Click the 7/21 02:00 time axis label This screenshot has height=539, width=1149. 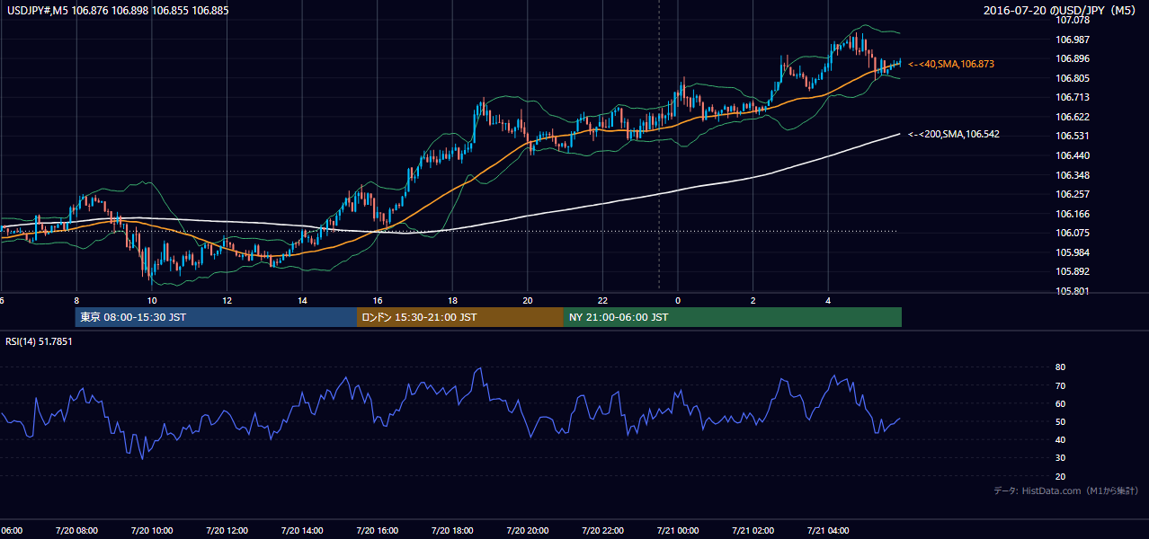[753, 530]
